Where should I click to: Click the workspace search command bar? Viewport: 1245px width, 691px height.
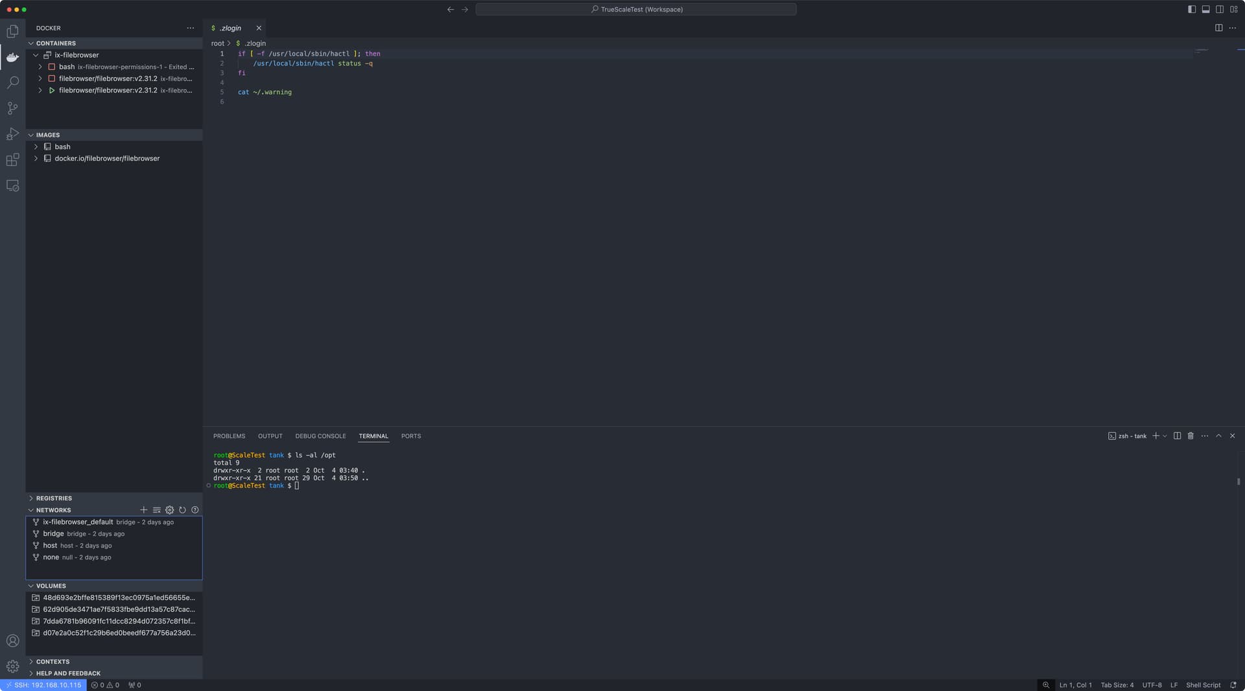click(635, 9)
